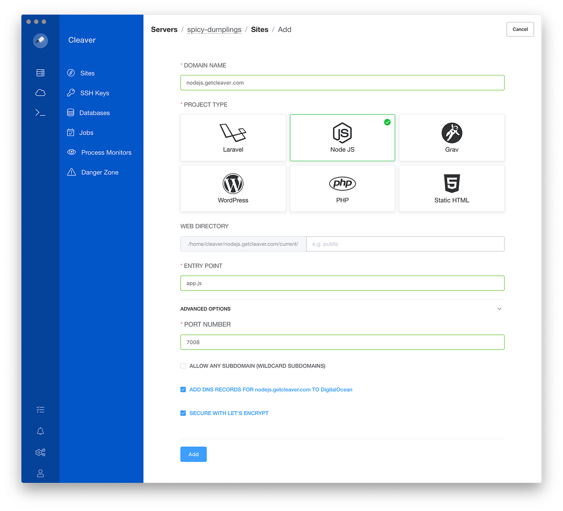
Task: Open the notifications bell icon
Action: click(40, 431)
